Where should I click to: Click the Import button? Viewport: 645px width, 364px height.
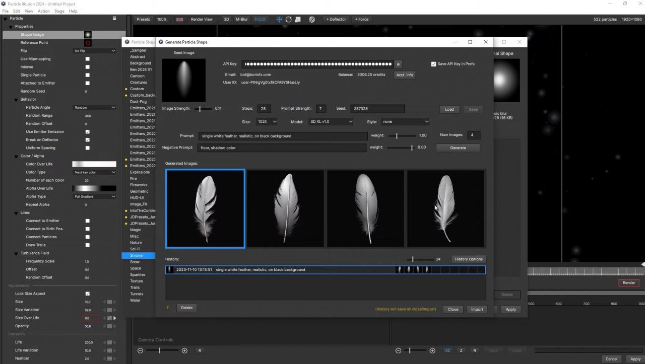point(477,310)
